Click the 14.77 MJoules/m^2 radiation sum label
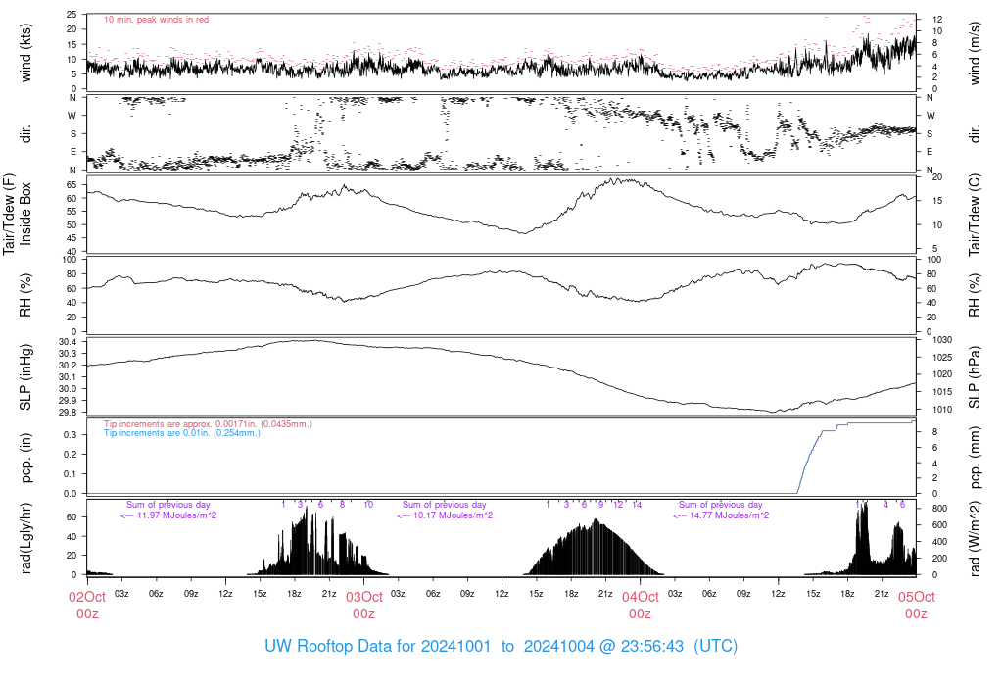The image size is (1003, 686). tap(721, 515)
